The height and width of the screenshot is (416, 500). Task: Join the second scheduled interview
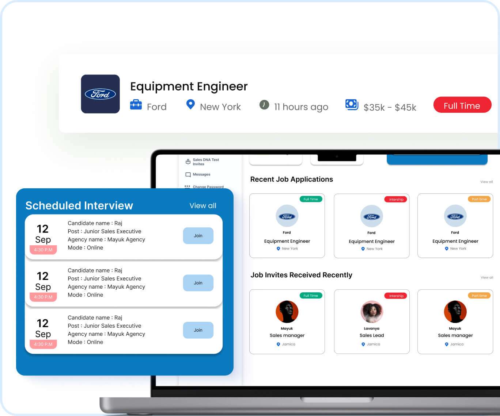point(198,283)
